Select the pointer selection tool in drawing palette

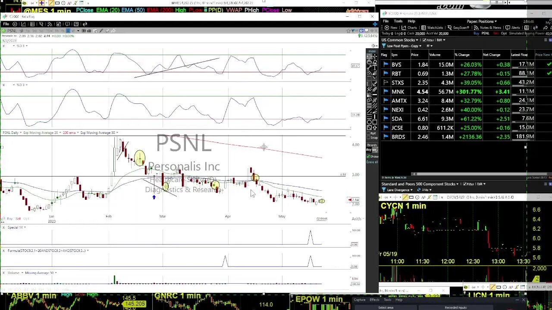pos(370,56)
